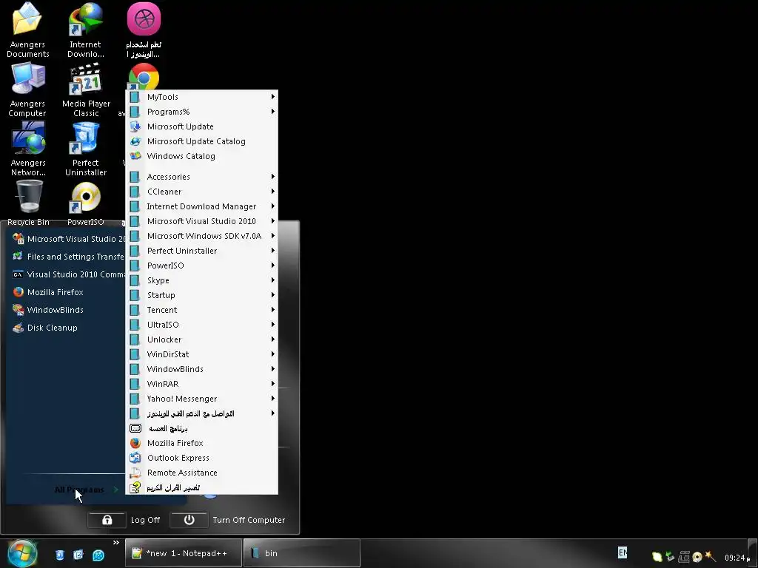Expand the Programs% submenu

201,112
